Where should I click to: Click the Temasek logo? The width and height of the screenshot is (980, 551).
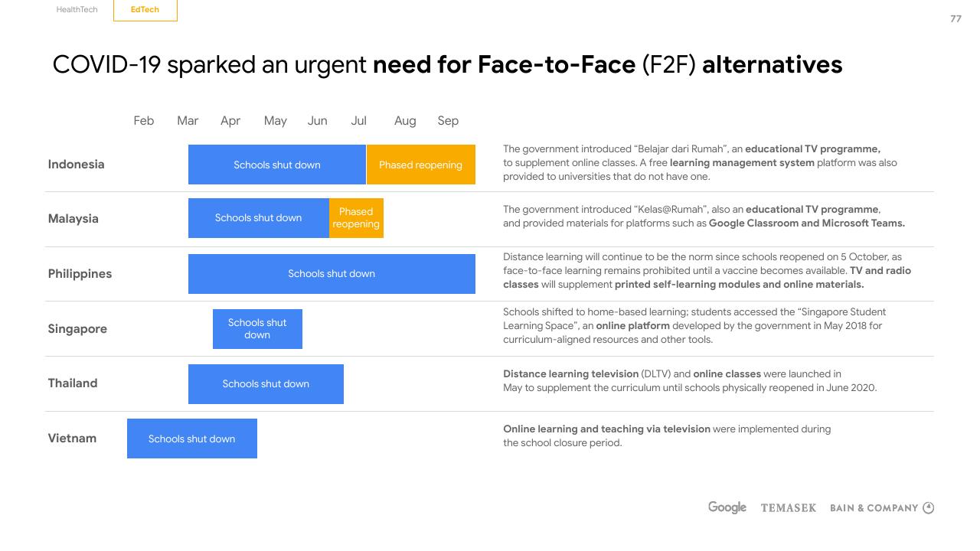[788, 508]
